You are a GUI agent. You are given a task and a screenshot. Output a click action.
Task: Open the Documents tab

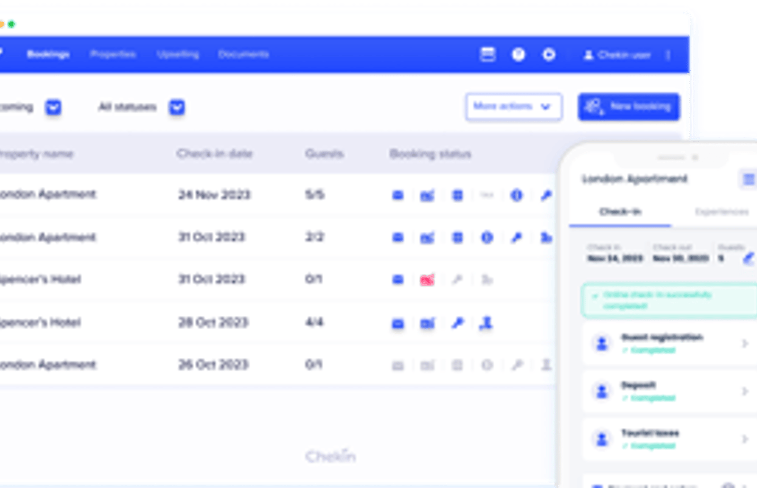[243, 54]
